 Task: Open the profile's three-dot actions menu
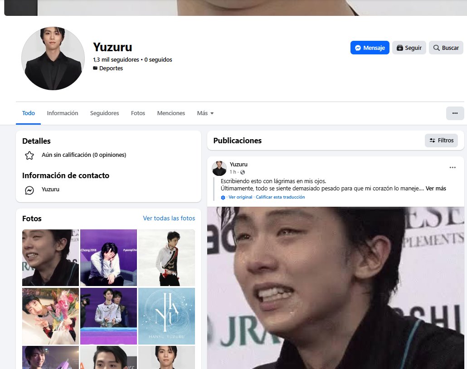455,113
